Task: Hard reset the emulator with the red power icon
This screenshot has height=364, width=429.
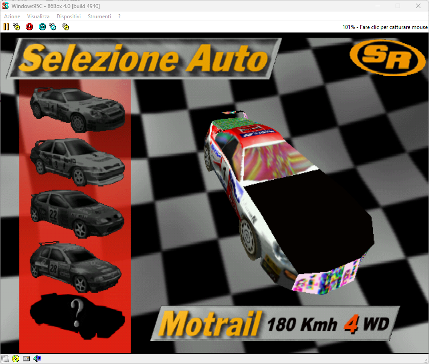Action: tap(29, 27)
